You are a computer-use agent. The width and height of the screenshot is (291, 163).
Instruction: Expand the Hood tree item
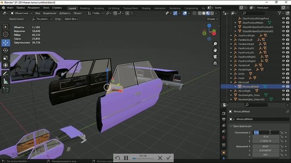(x=231, y=78)
